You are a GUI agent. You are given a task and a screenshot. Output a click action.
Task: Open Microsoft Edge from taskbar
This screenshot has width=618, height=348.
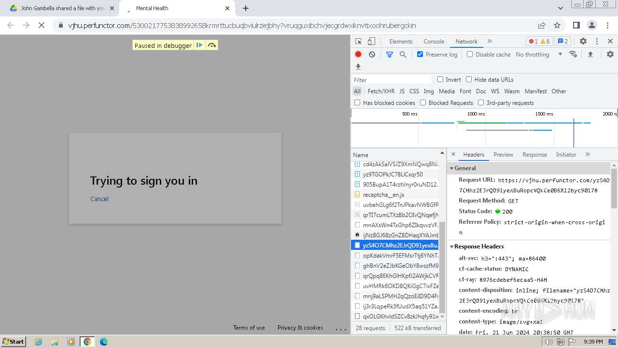click(x=103, y=342)
